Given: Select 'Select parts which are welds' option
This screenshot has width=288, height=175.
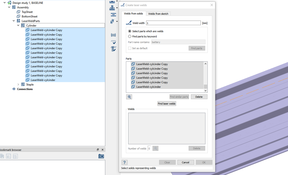Looking at the screenshot, I should click(130, 31).
